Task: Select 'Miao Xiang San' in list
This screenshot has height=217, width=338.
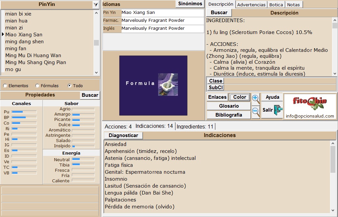Action: [24, 35]
